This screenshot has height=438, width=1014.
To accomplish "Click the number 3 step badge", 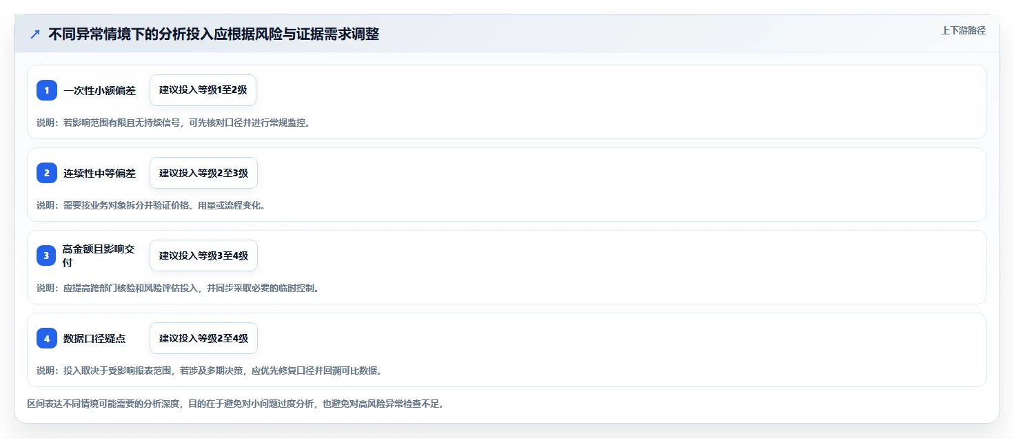I will (47, 255).
